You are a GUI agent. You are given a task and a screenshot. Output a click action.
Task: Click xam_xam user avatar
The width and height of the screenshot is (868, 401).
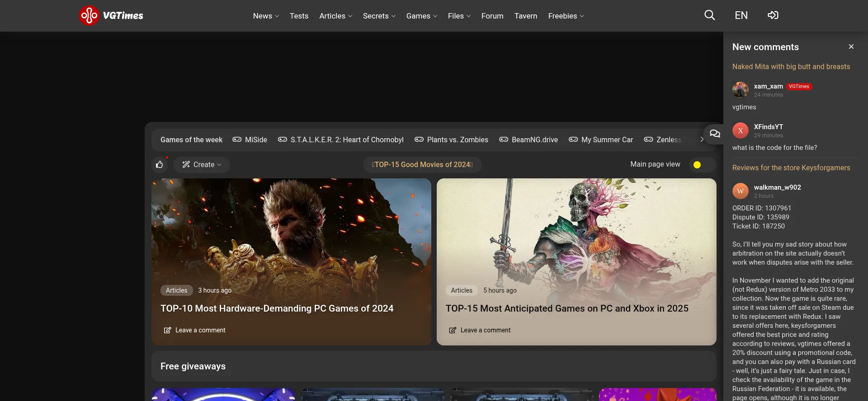(741, 90)
